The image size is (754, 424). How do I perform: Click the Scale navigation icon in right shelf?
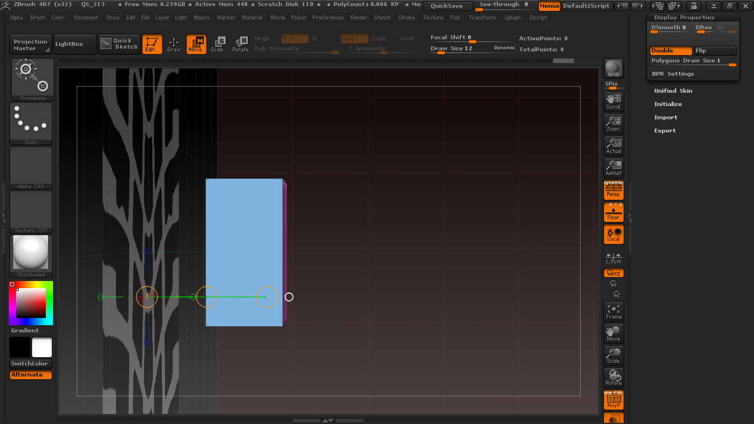pyautogui.click(x=613, y=356)
